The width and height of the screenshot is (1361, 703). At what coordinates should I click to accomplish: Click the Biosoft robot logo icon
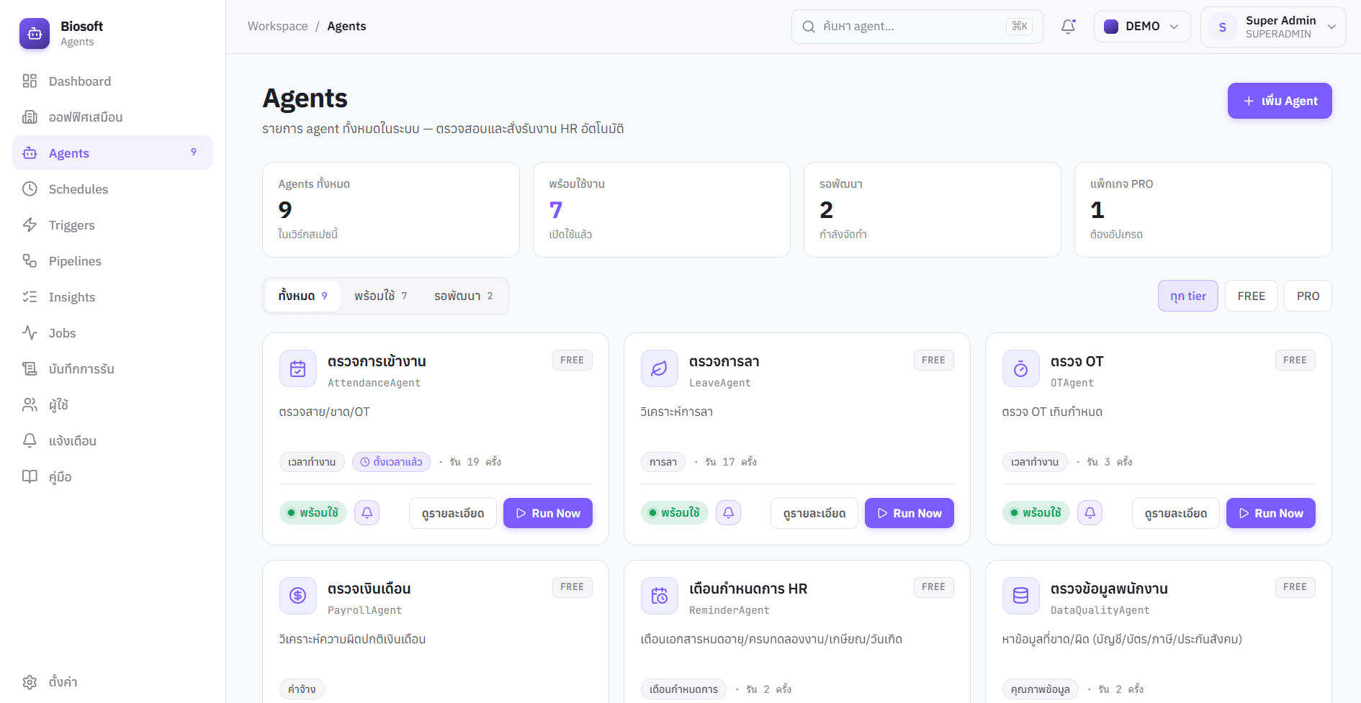35,34
